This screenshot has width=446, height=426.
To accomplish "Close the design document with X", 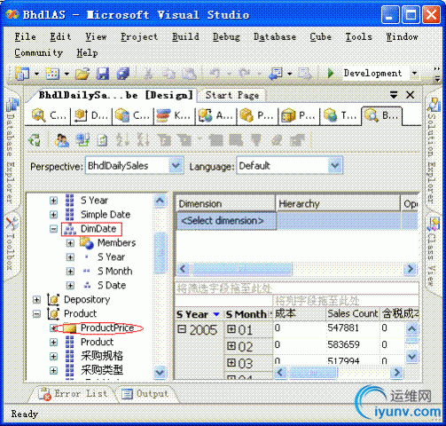I will click(x=410, y=95).
